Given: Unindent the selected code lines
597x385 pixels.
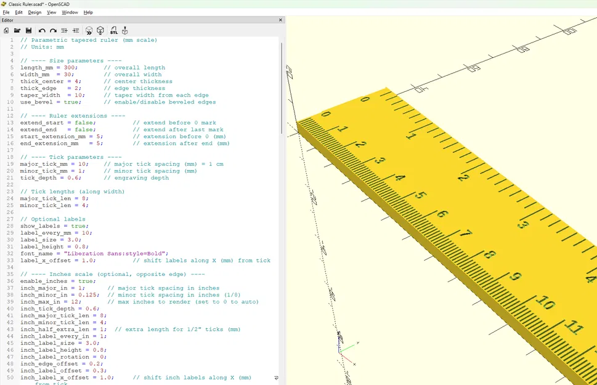Looking at the screenshot, I should click(65, 30).
